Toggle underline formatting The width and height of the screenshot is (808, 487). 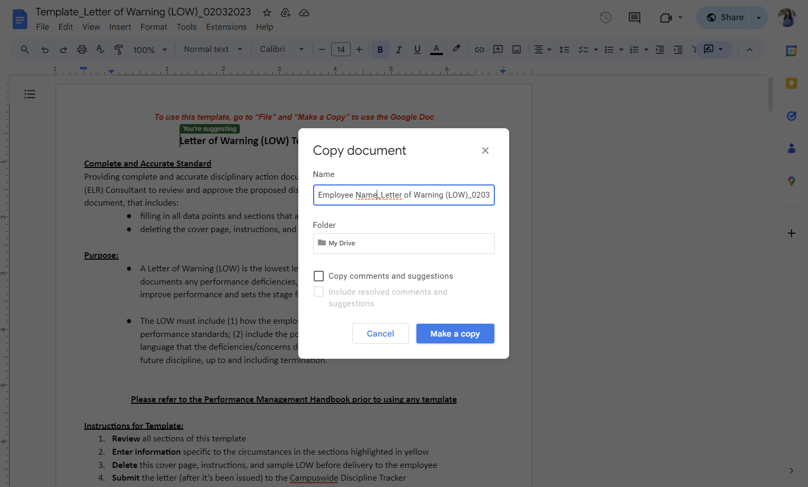tap(418, 49)
